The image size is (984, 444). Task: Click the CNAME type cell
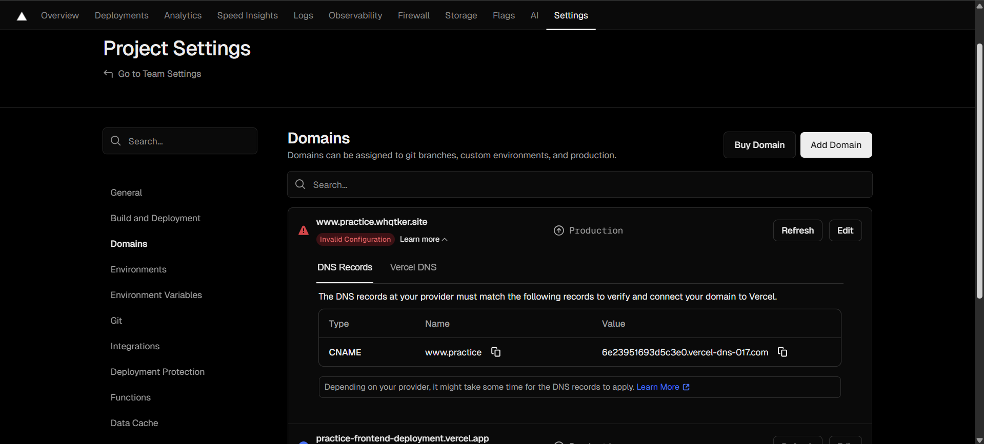(345, 352)
